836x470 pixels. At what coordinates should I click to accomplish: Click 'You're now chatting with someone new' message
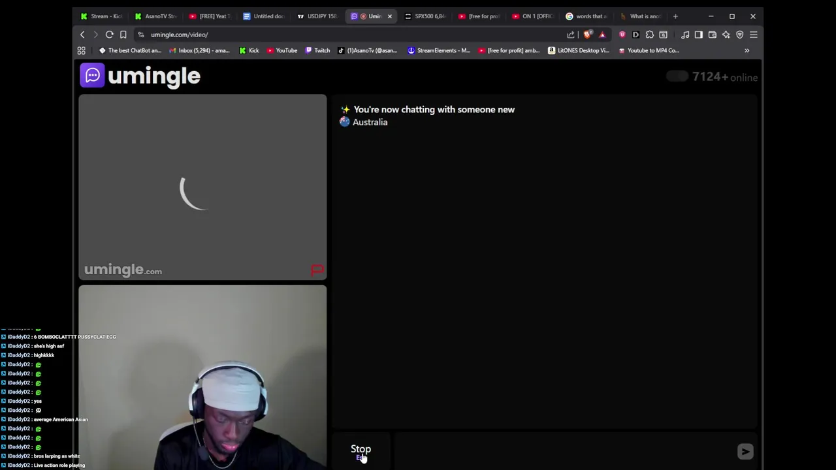click(x=434, y=110)
